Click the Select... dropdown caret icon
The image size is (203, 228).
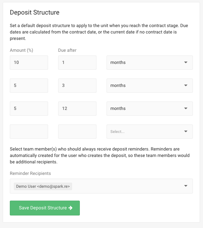coord(186,132)
